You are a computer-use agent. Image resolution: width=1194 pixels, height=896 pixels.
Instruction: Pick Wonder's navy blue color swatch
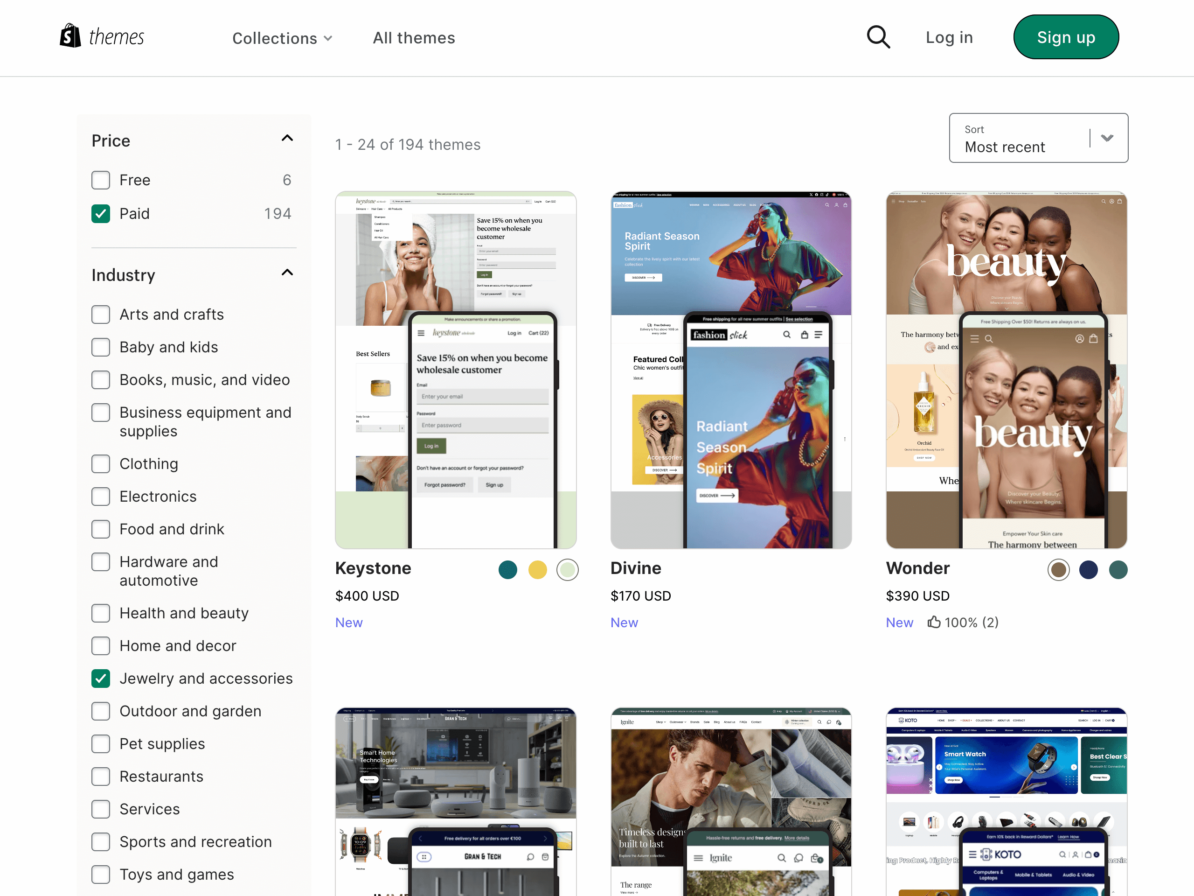(x=1088, y=570)
